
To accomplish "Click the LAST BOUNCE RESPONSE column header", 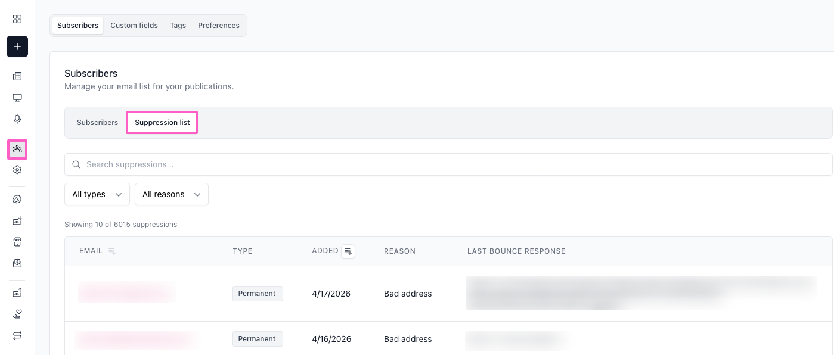I will pyautogui.click(x=516, y=251).
